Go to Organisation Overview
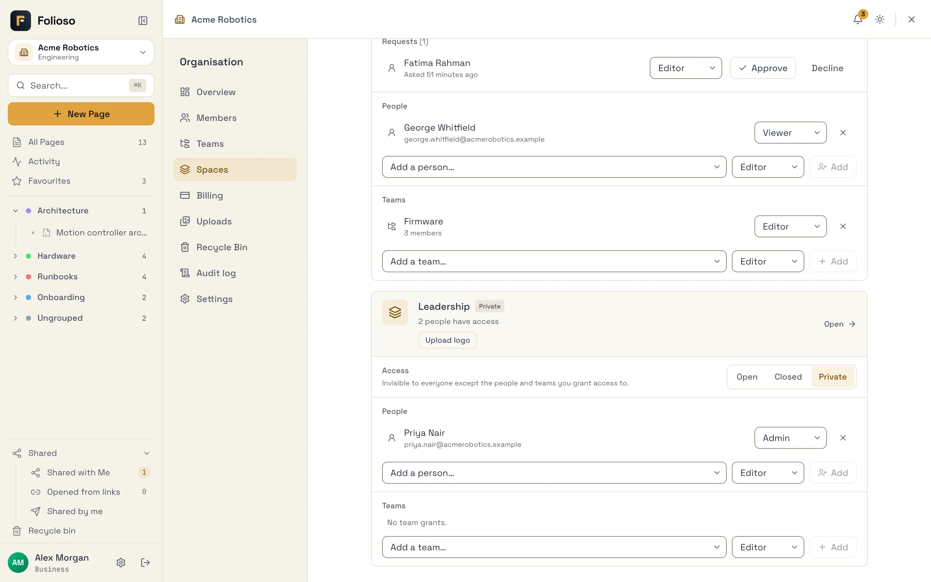The width and height of the screenshot is (931, 582). click(235, 92)
